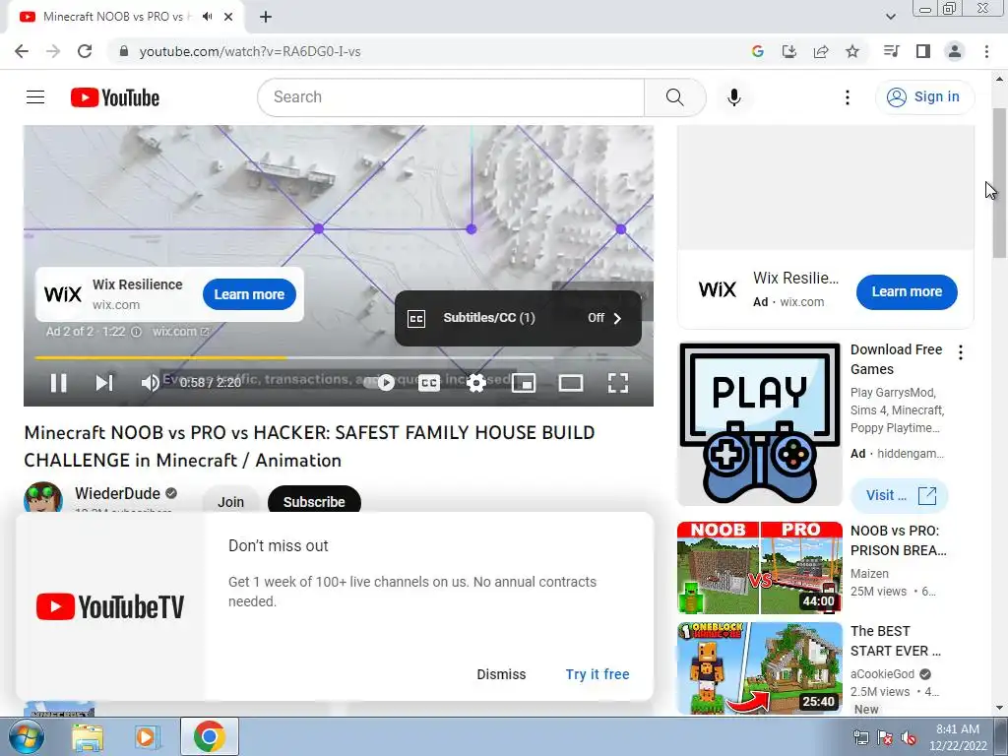The width and height of the screenshot is (1008, 756).
Task: Open the Subtitles/CC (1) settings row
Action: click(518, 318)
